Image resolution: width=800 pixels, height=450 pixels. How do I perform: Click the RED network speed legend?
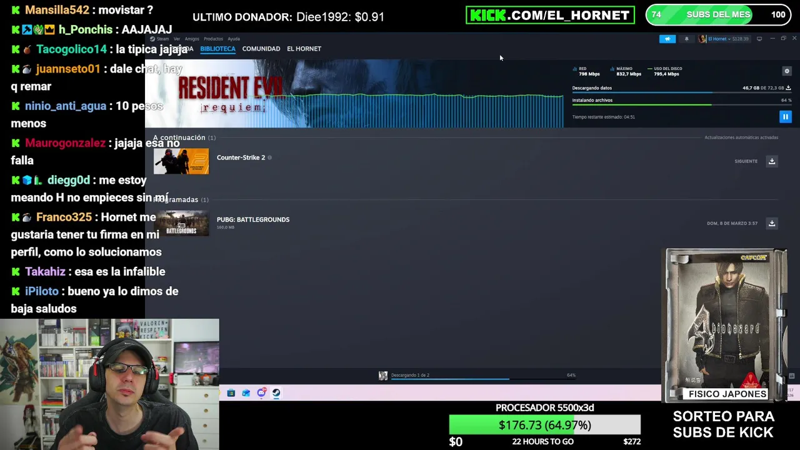[x=586, y=71]
